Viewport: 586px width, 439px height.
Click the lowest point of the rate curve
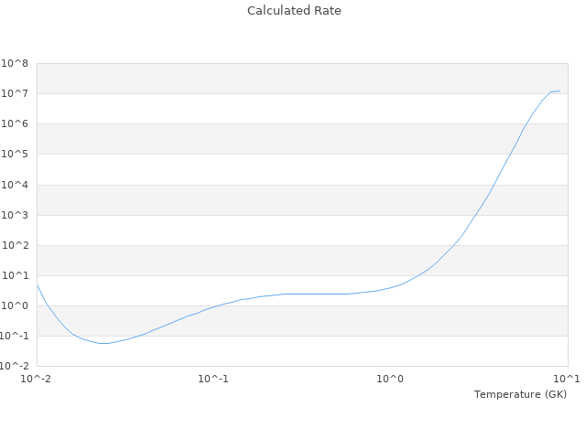104,343
